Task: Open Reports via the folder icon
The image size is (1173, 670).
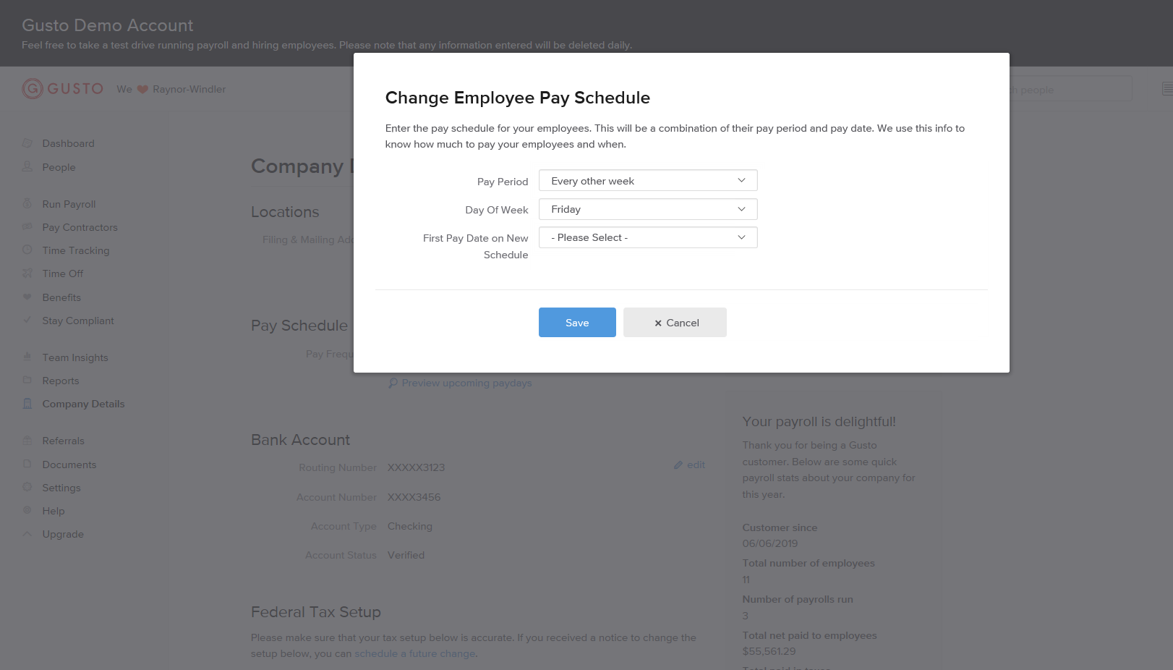Action: pos(27,381)
